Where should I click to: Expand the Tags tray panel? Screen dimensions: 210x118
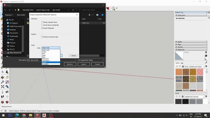(x=191, y=44)
